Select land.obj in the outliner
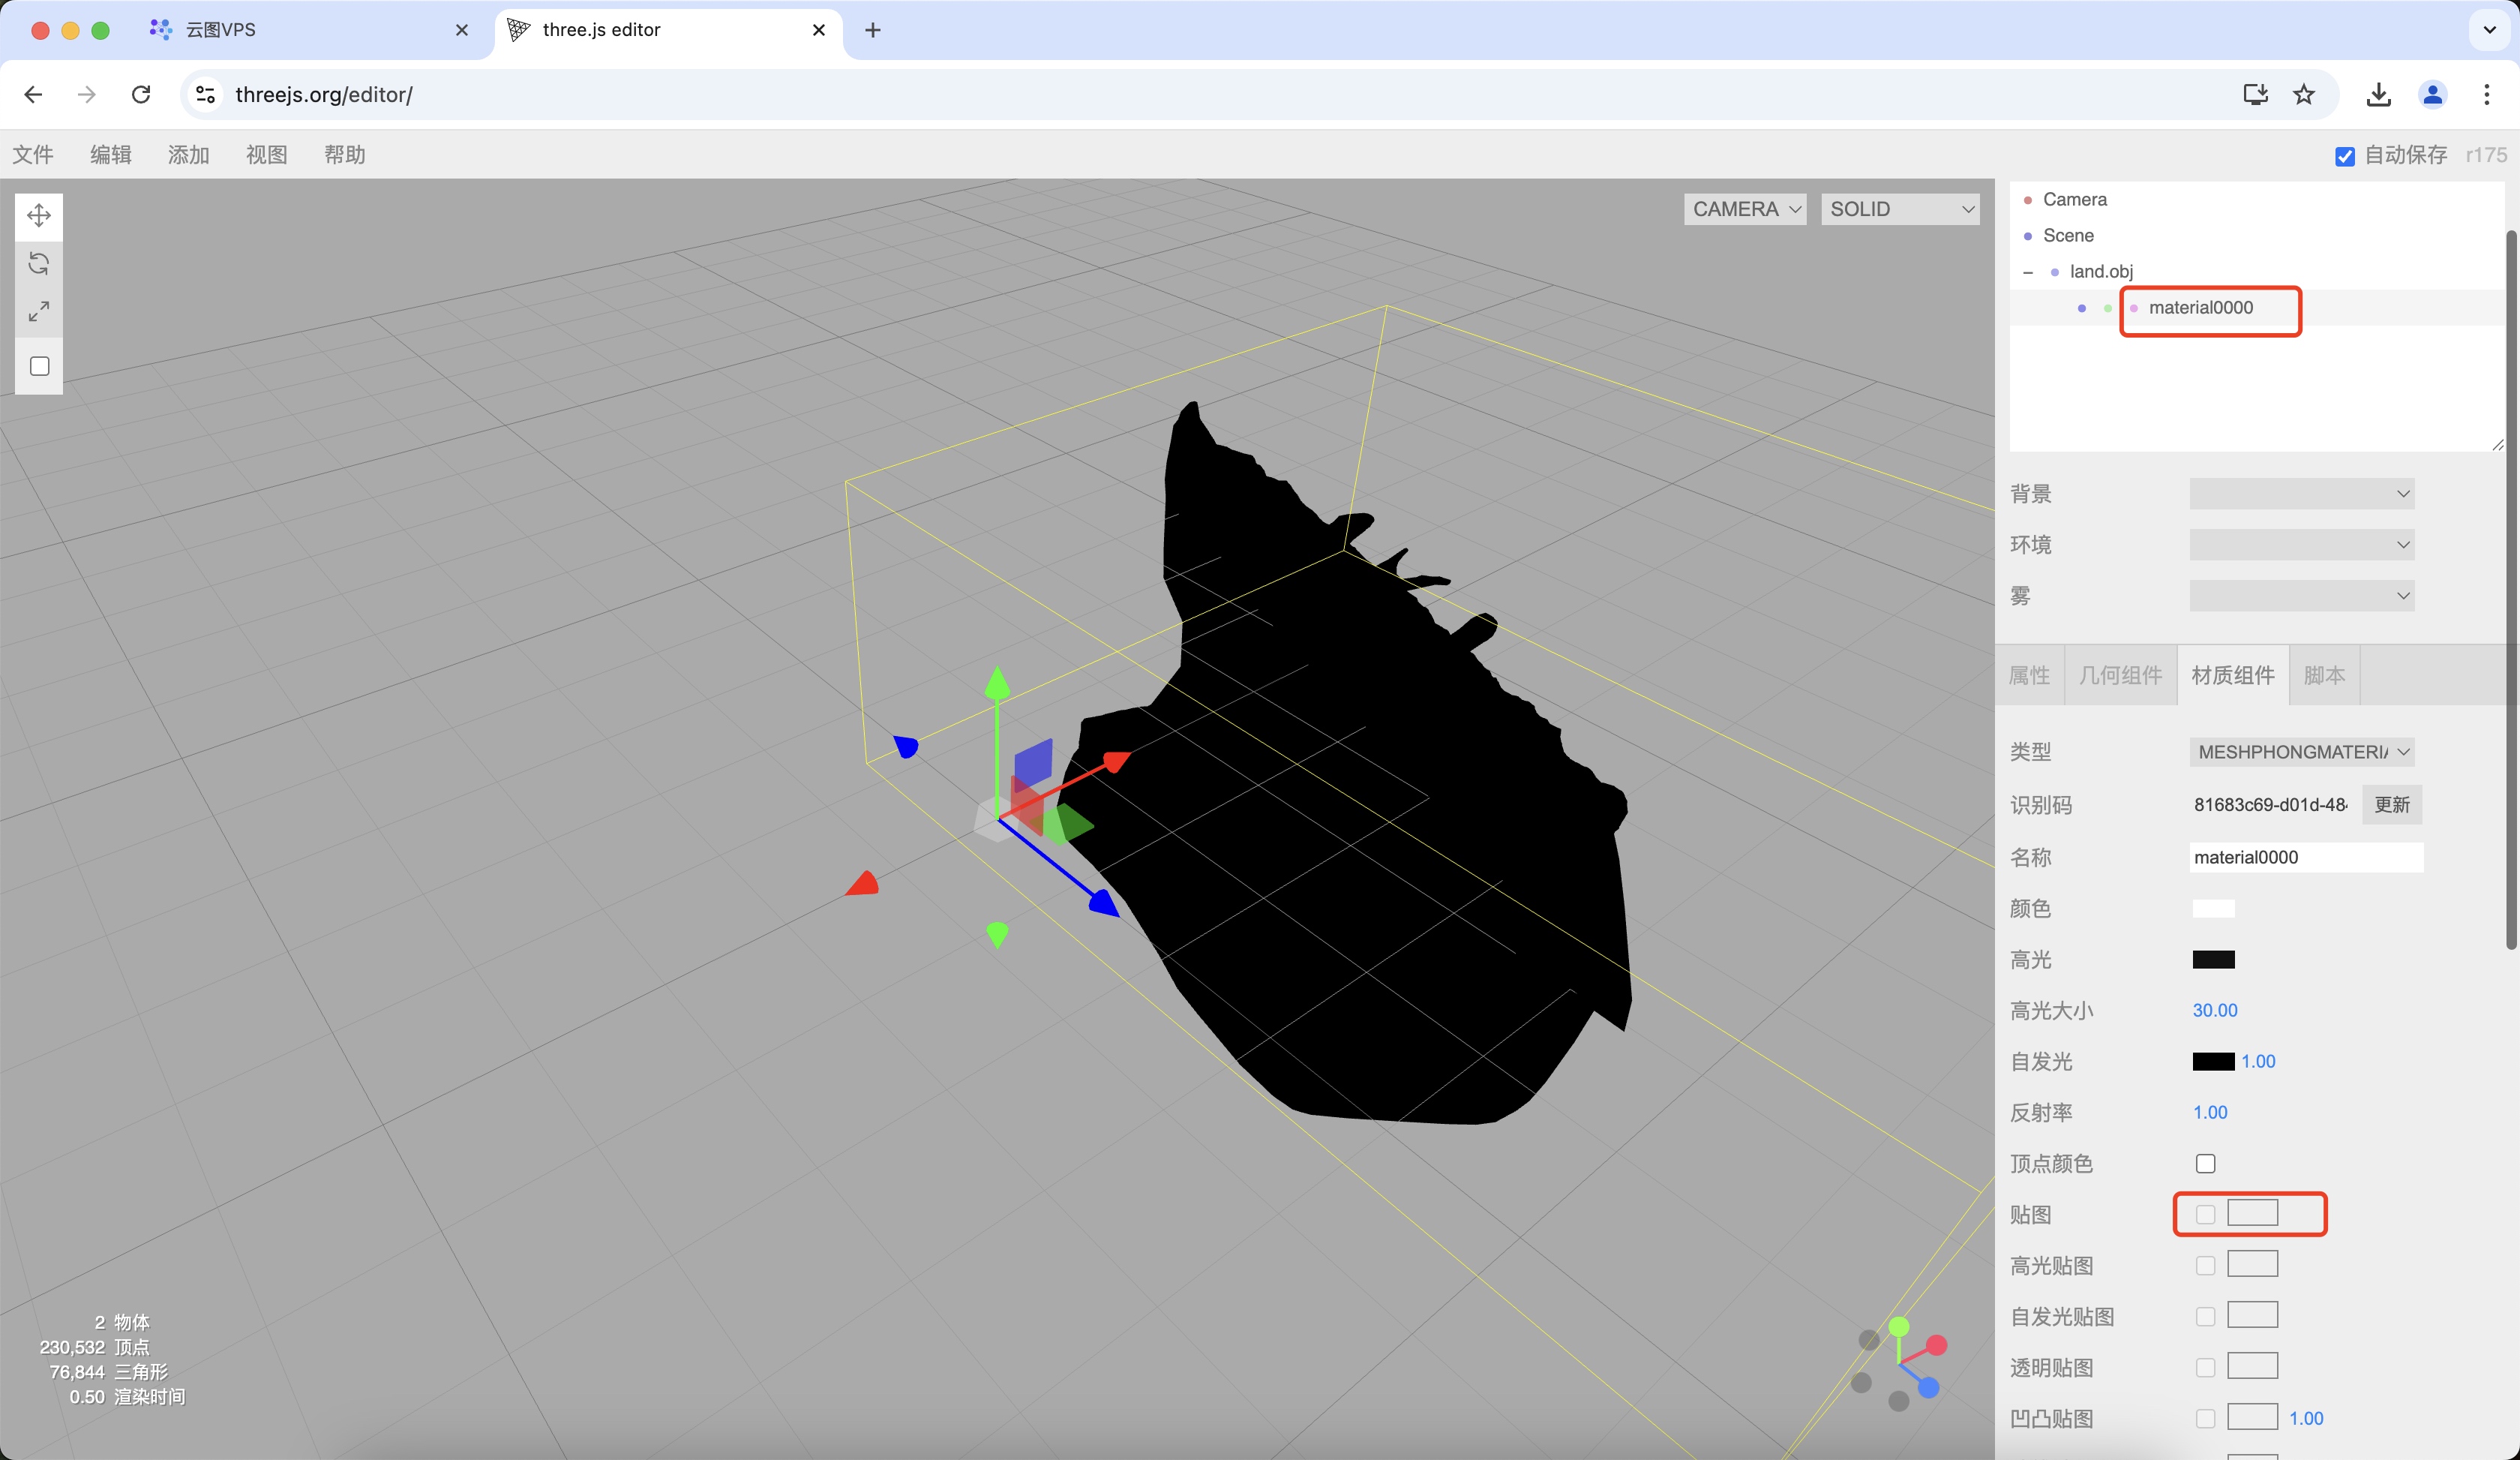This screenshot has height=1460, width=2520. pyautogui.click(x=2101, y=271)
